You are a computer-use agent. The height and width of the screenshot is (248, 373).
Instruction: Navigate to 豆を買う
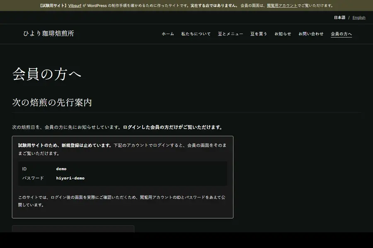pos(259,34)
